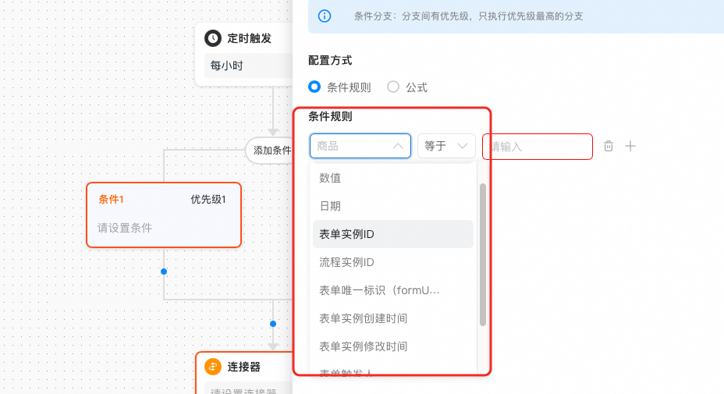The height and width of the screenshot is (394, 724).
Task: Select the 条件规则 radio option
Action: click(x=315, y=87)
